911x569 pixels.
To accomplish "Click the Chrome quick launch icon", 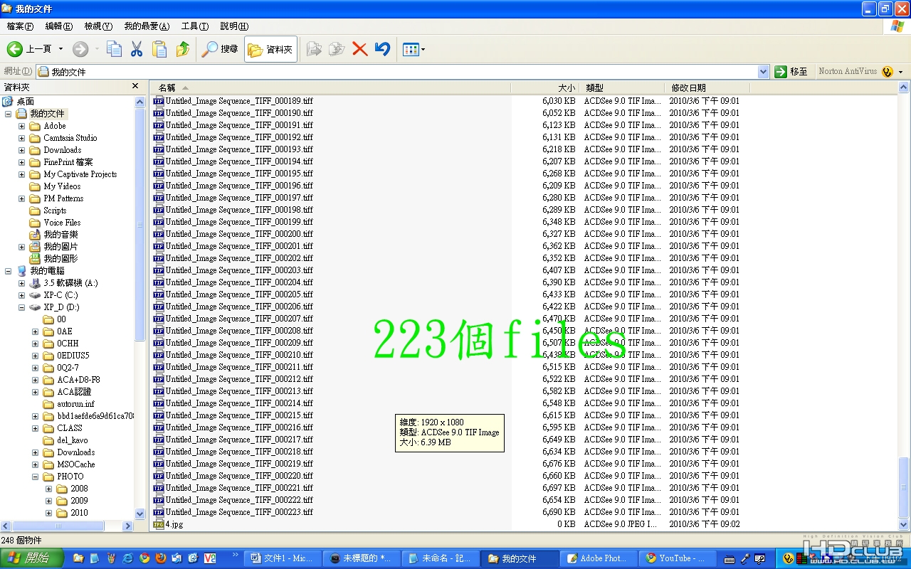I will (144, 558).
